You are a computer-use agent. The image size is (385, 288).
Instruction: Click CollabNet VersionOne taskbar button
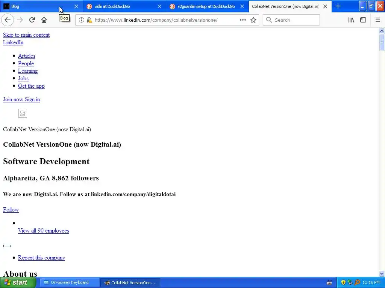130,283
